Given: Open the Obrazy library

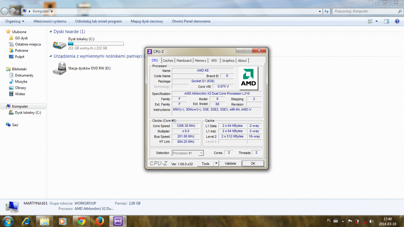Looking at the screenshot, I should point(21,88).
